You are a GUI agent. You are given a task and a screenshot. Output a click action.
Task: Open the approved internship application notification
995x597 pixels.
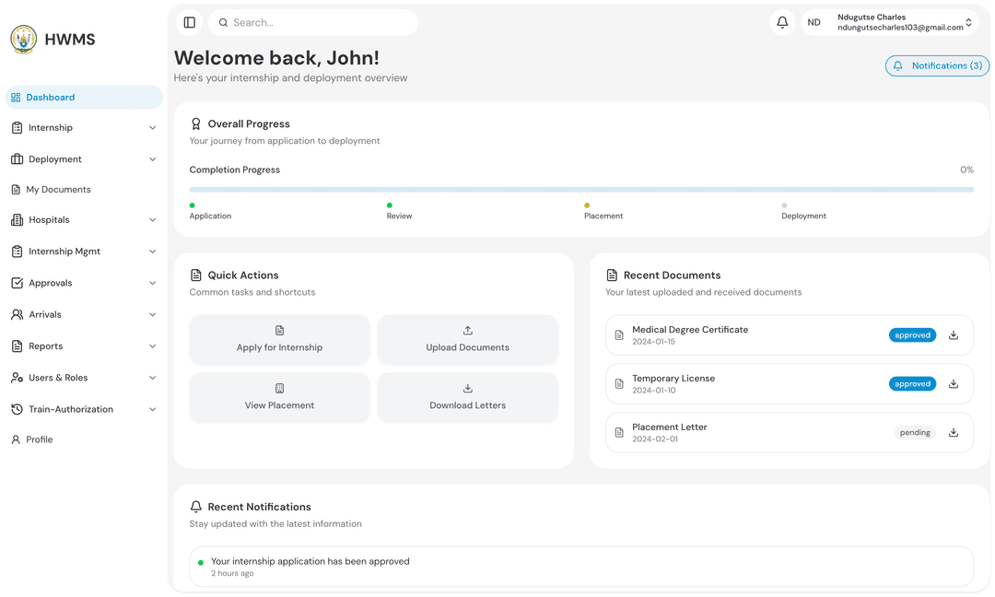point(580,566)
